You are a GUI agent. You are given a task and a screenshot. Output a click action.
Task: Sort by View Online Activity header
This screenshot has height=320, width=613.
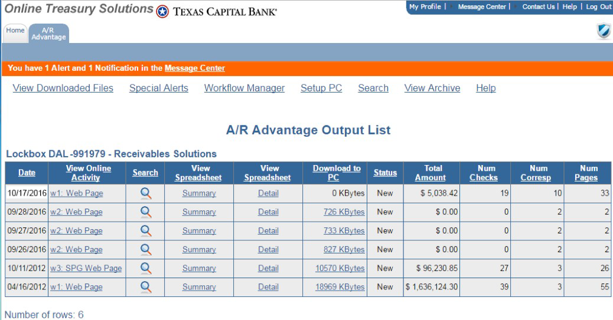point(88,173)
